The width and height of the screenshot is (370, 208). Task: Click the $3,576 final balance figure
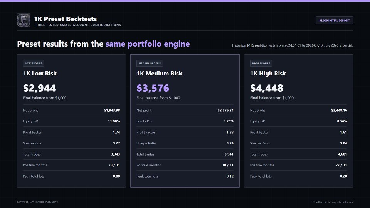click(x=153, y=88)
